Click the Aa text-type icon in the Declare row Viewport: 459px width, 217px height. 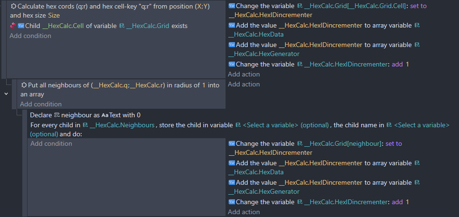[x=105, y=115]
